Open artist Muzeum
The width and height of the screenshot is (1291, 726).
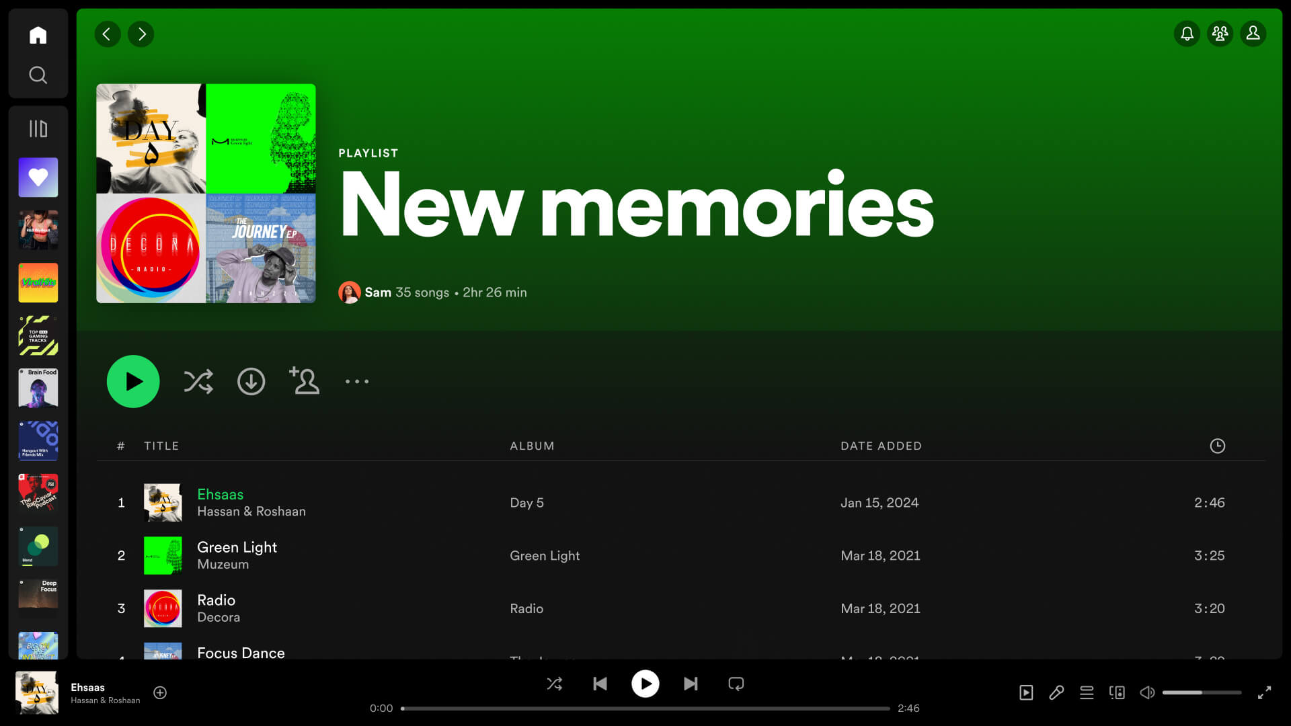[223, 565]
